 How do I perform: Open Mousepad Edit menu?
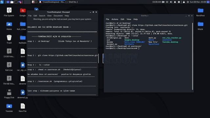pos(35,16)
